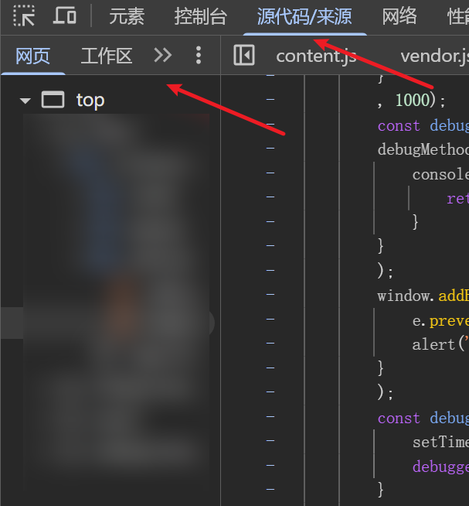The height and width of the screenshot is (506, 469).
Task: Activate the inspect element picker icon
Action: [24, 15]
